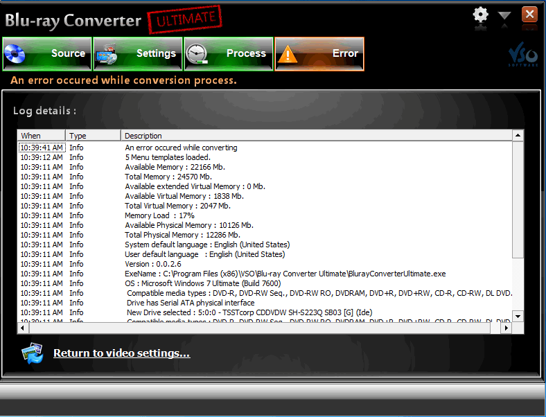Click log scrollbar up arrow

(x=518, y=135)
